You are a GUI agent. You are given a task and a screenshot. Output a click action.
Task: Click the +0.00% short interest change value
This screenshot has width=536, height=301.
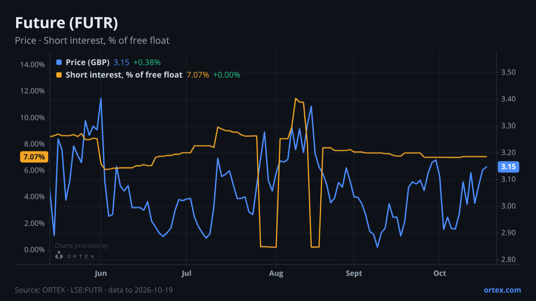(226, 75)
